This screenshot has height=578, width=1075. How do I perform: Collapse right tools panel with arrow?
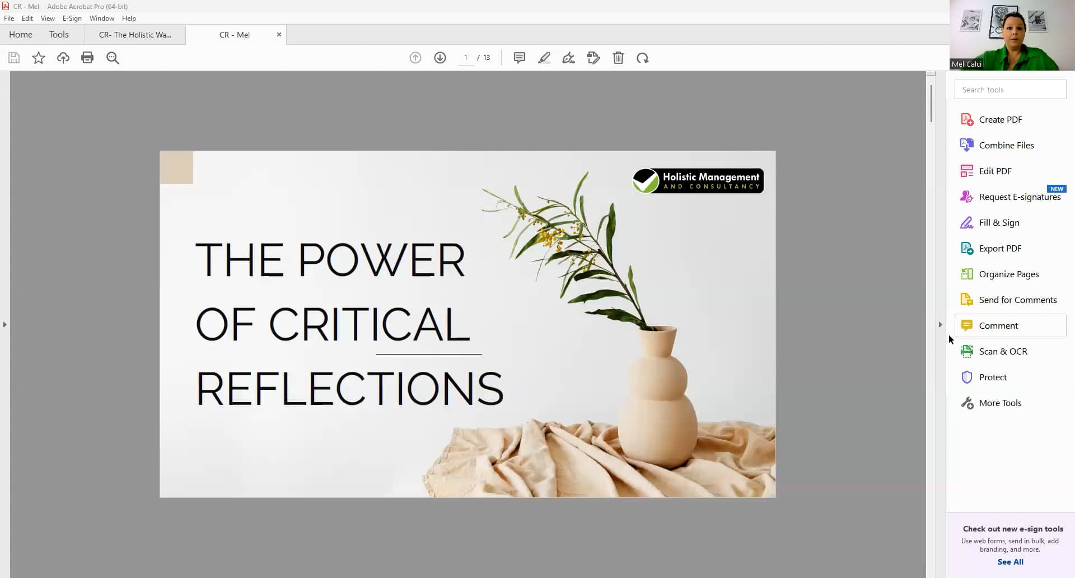click(x=940, y=324)
